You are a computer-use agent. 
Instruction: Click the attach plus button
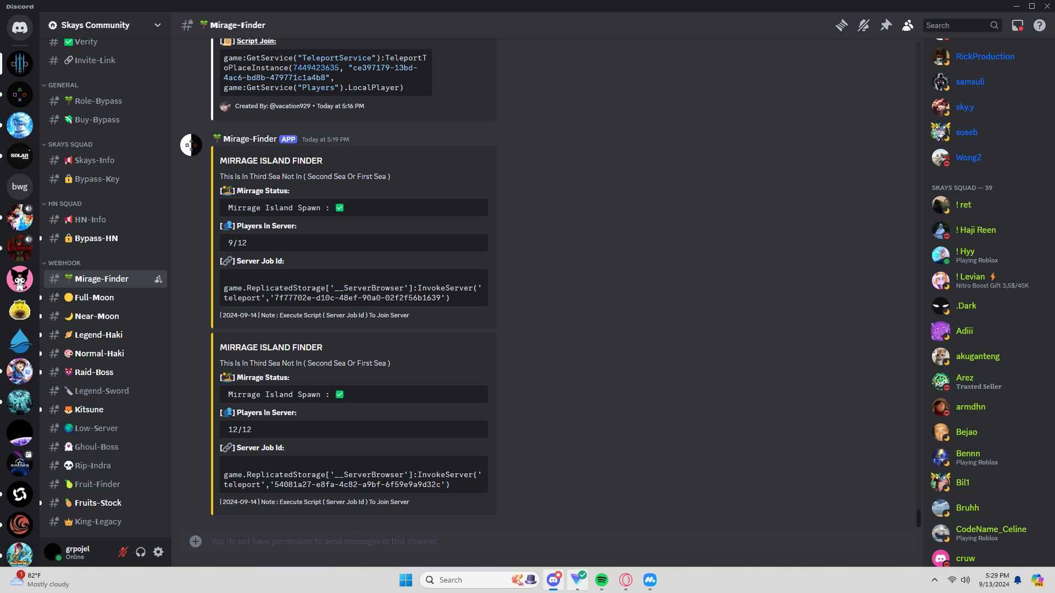(x=196, y=541)
